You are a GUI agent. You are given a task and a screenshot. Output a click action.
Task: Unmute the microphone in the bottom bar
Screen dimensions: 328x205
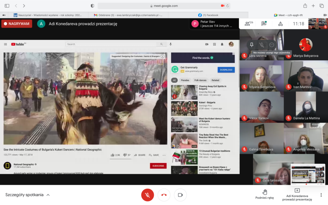click(x=148, y=195)
